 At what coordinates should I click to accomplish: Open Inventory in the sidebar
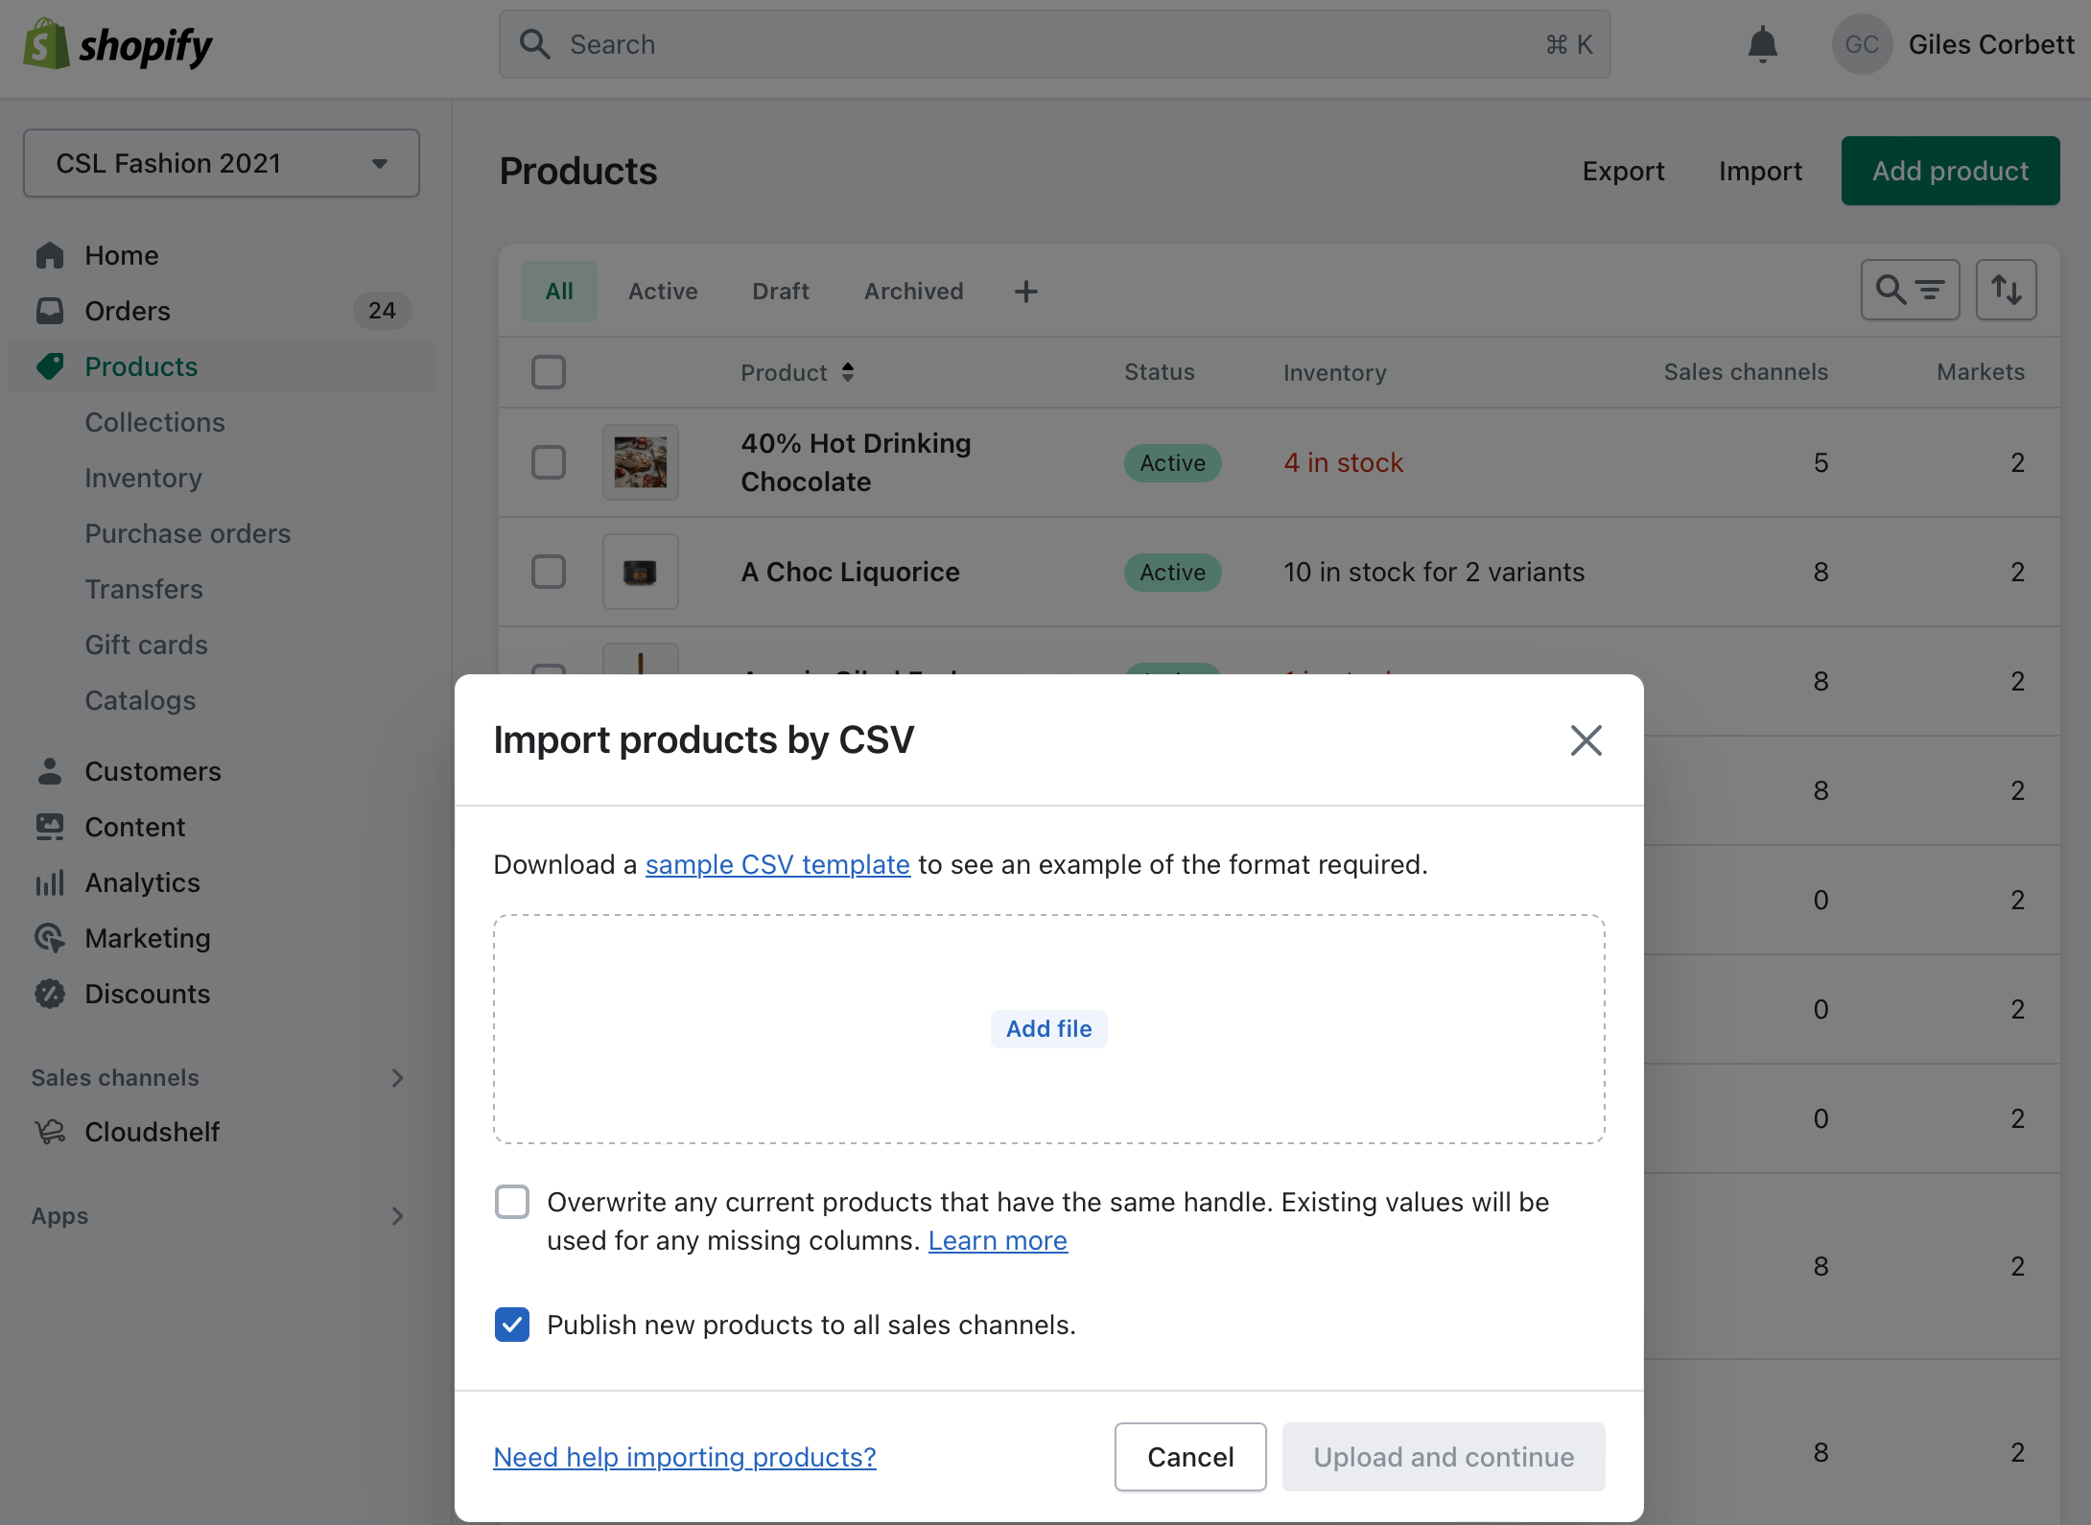(143, 478)
